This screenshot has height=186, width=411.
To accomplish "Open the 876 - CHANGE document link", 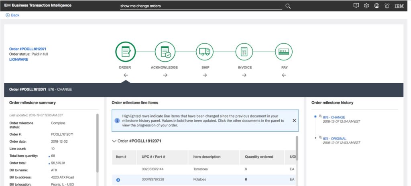I will click(x=334, y=117).
